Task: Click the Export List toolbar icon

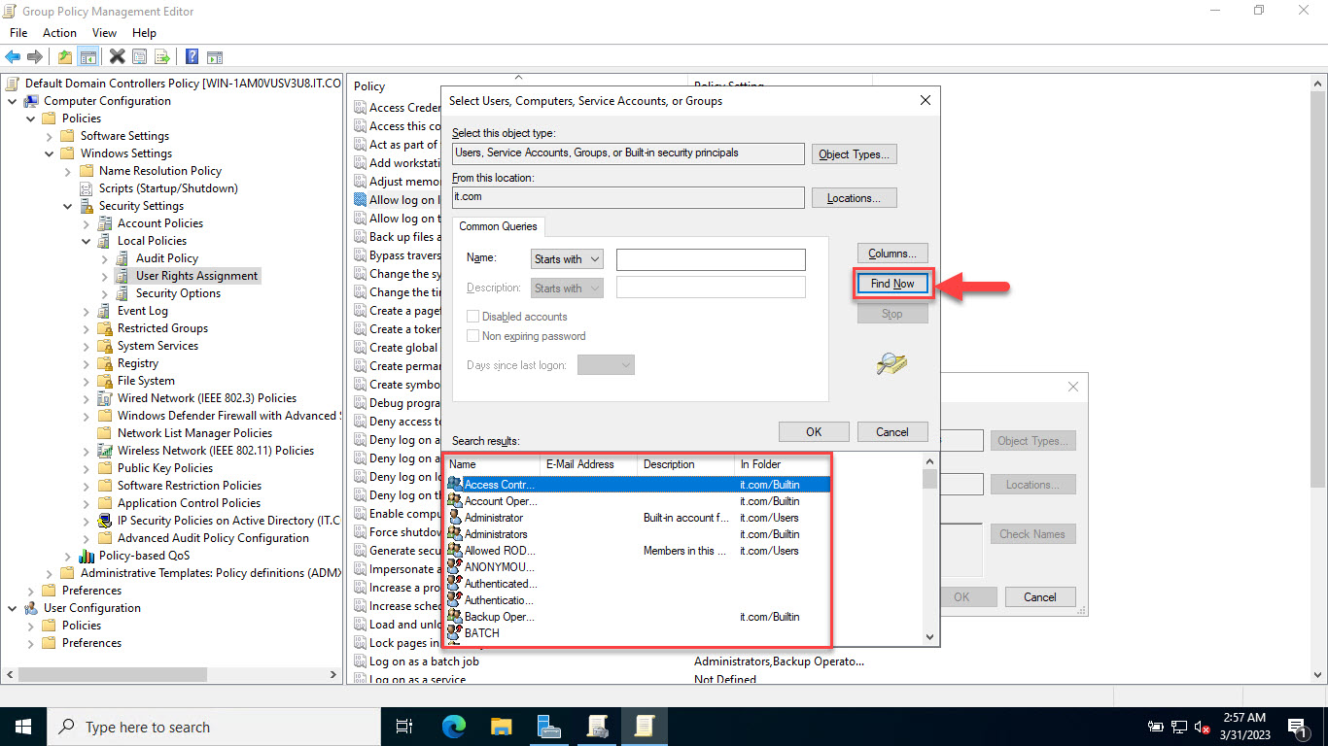Action: (160, 55)
